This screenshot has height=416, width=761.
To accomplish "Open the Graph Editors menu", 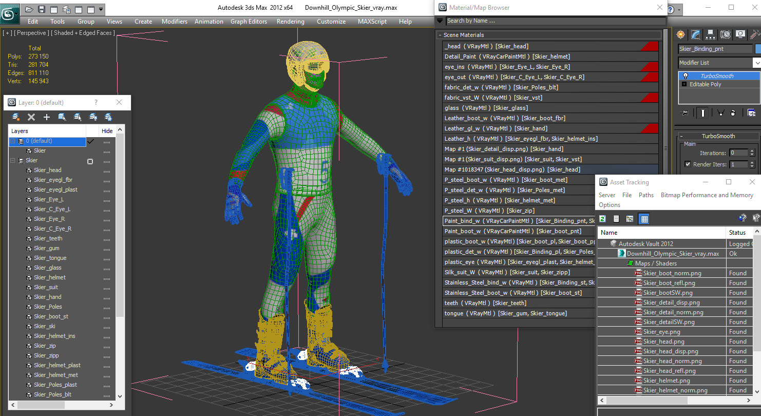I will (x=249, y=22).
